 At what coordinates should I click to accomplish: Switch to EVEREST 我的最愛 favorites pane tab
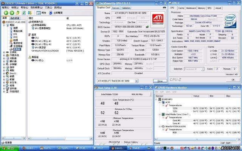[15, 18]
